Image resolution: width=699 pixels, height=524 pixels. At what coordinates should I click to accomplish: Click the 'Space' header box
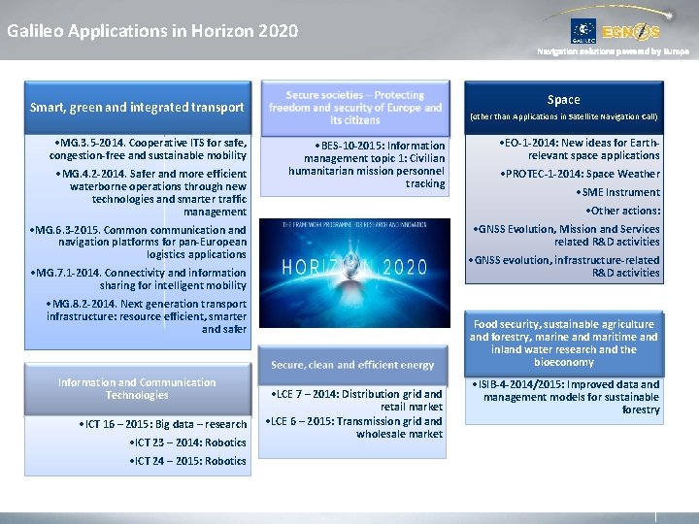pyautogui.click(x=564, y=108)
